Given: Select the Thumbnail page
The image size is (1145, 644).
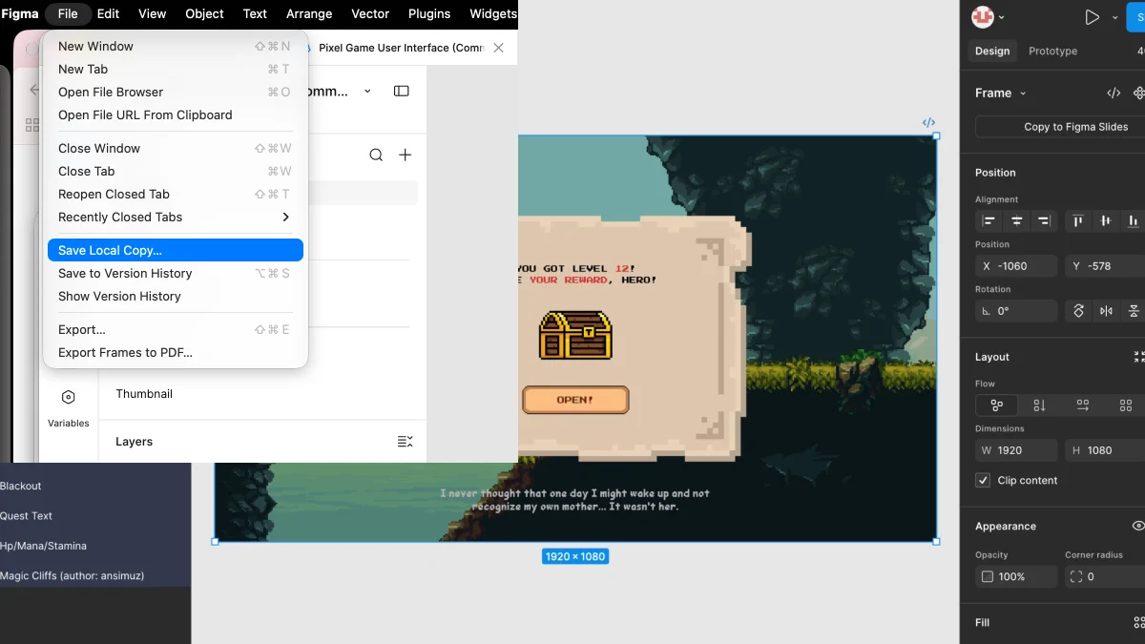Looking at the screenshot, I should tap(144, 393).
